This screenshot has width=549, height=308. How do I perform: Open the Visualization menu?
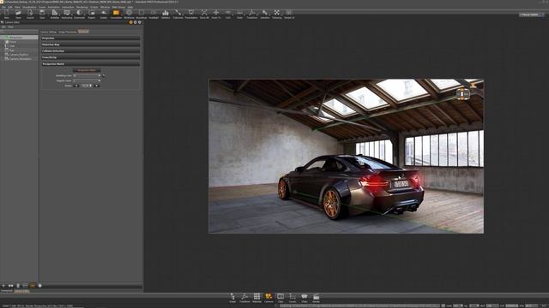pos(29,7)
